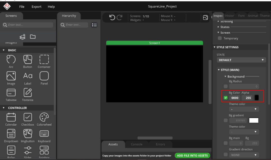Switch to the Console tab
This screenshot has height=160, width=271.
click(x=137, y=144)
